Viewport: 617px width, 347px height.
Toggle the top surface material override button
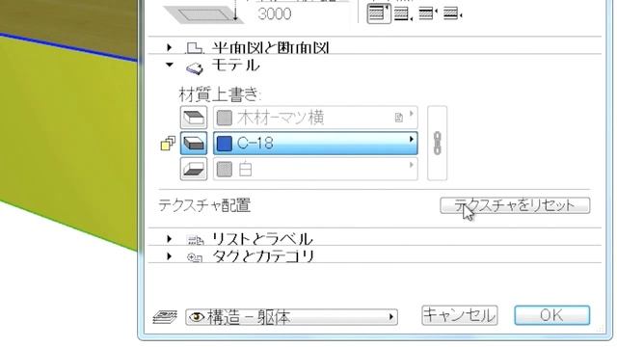(x=194, y=118)
